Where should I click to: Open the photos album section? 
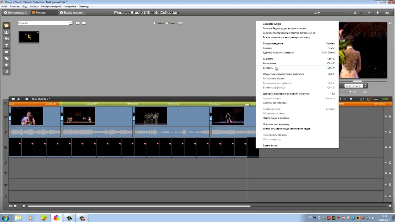6,52
